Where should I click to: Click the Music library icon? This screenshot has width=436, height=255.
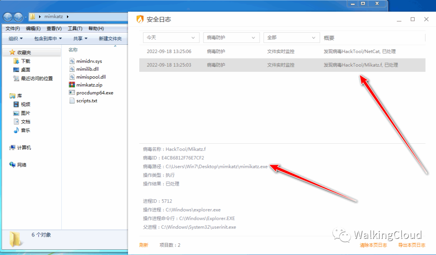[16, 130]
